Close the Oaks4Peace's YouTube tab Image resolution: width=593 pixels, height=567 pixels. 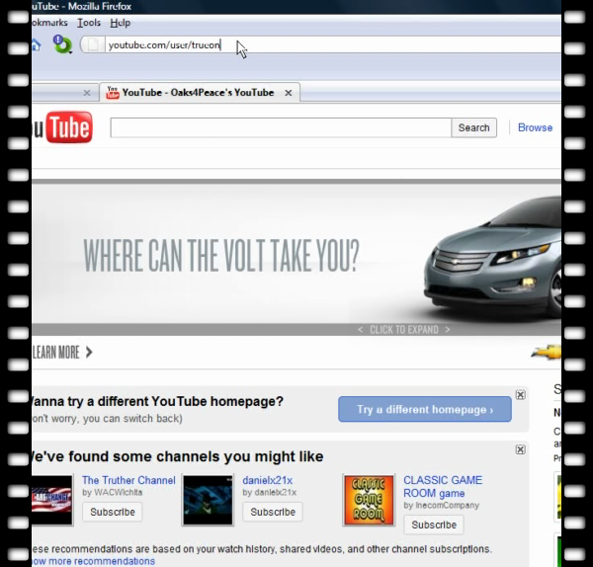tap(289, 93)
